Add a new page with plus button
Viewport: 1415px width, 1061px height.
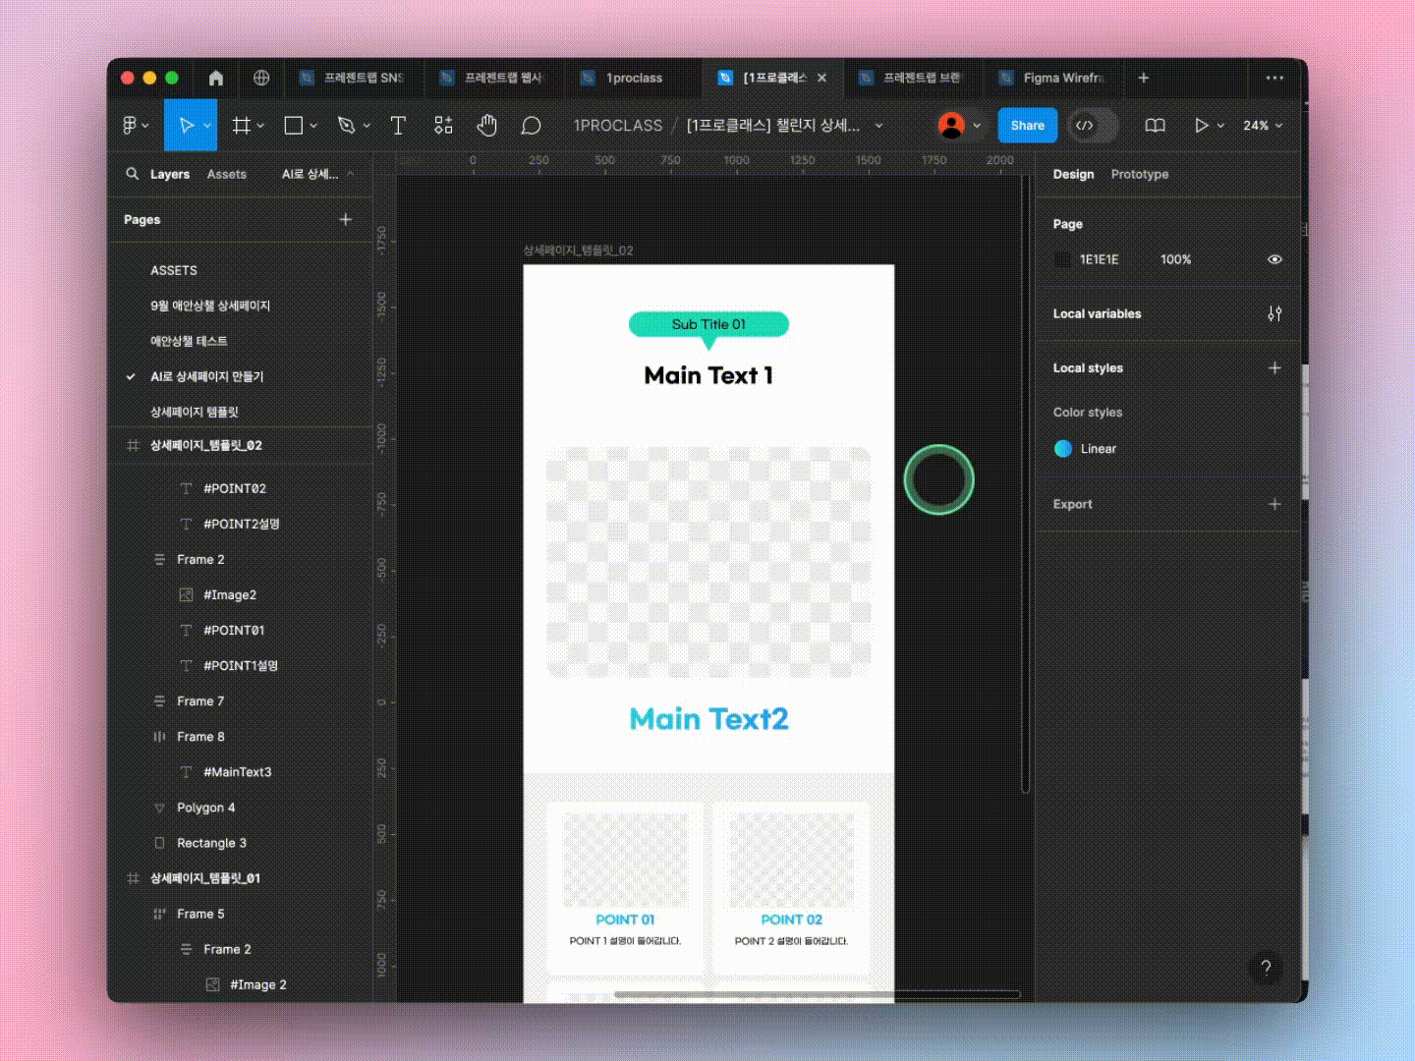click(x=345, y=219)
